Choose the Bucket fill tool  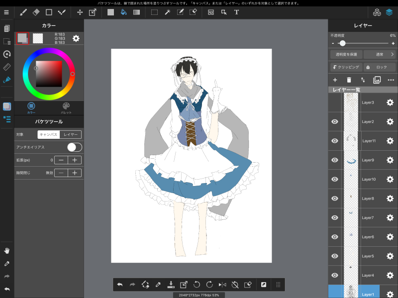[123, 12]
